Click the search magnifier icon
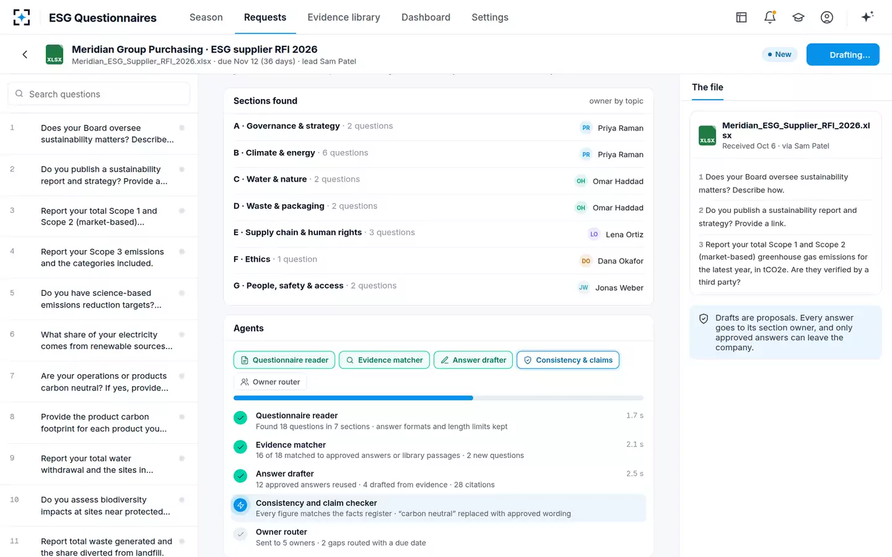 (19, 94)
